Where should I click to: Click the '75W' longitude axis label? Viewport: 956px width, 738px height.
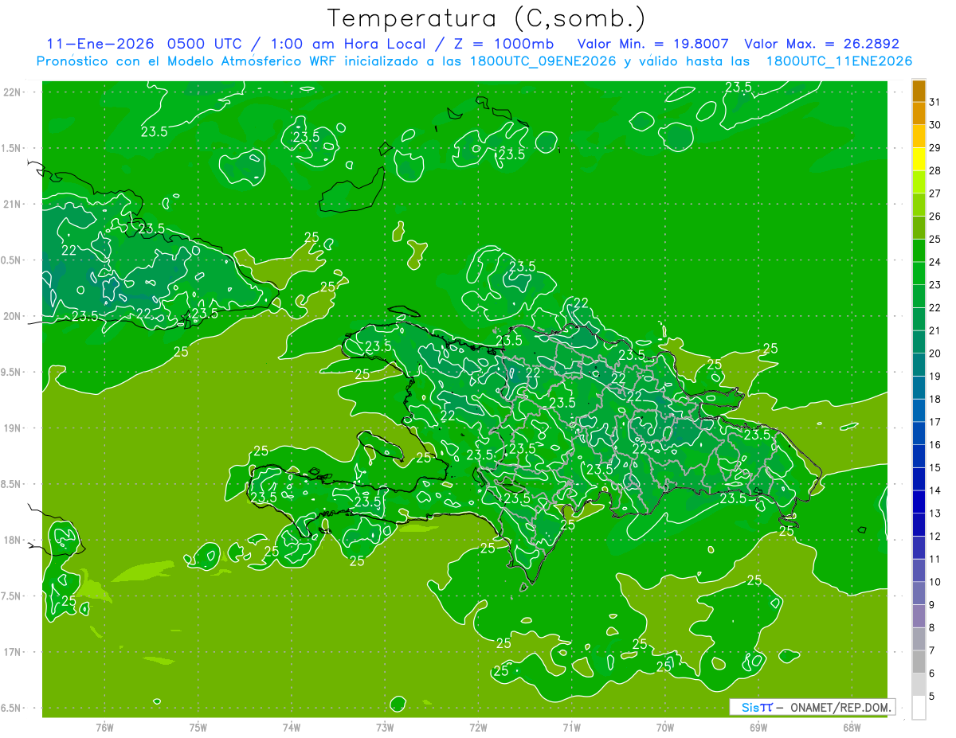coord(198,728)
